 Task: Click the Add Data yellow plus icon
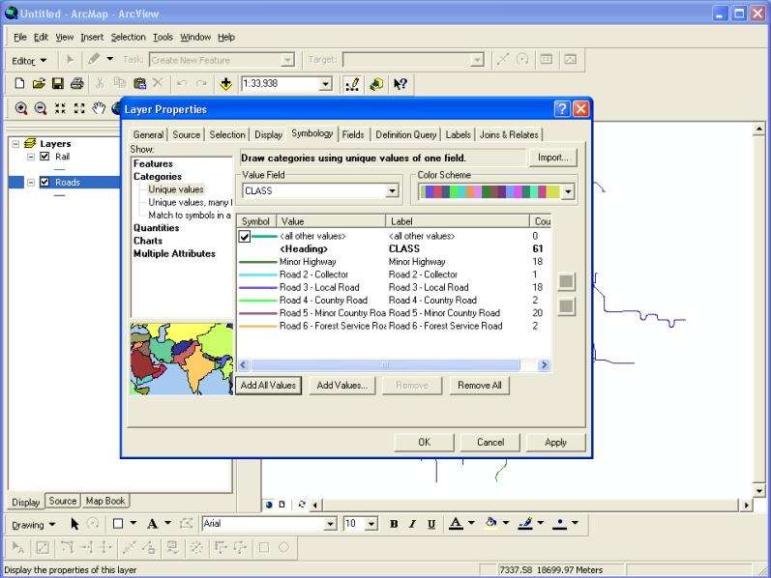[225, 84]
